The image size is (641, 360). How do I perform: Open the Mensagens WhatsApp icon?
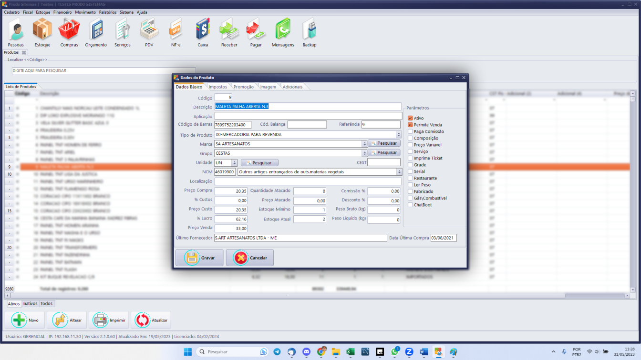pyautogui.click(x=283, y=32)
